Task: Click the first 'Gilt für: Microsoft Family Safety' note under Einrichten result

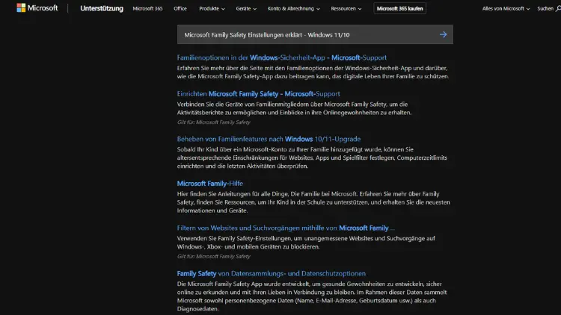Action: (214, 122)
